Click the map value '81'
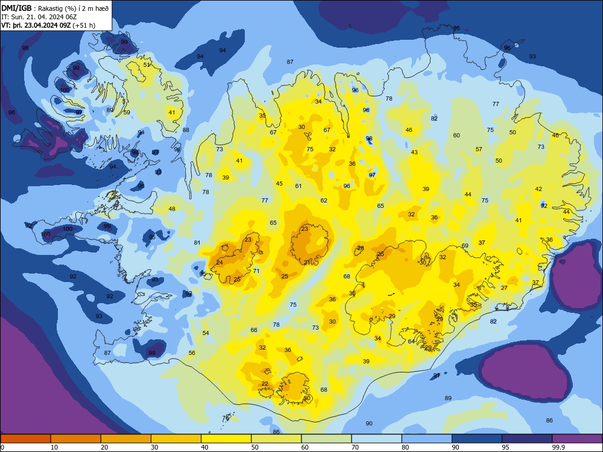The height and width of the screenshot is (452, 603). pyautogui.click(x=197, y=242)
